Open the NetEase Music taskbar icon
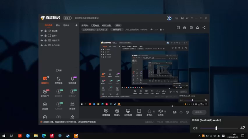This screenshot has width=248, height=139. click(x=52, y=136)
